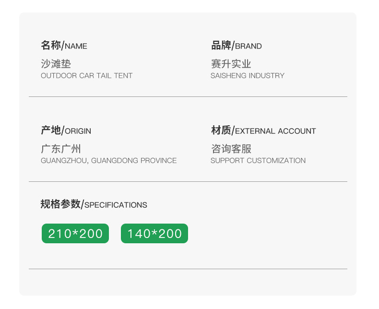Click the 品牌/BRAND heading

(x=237, y=46)
